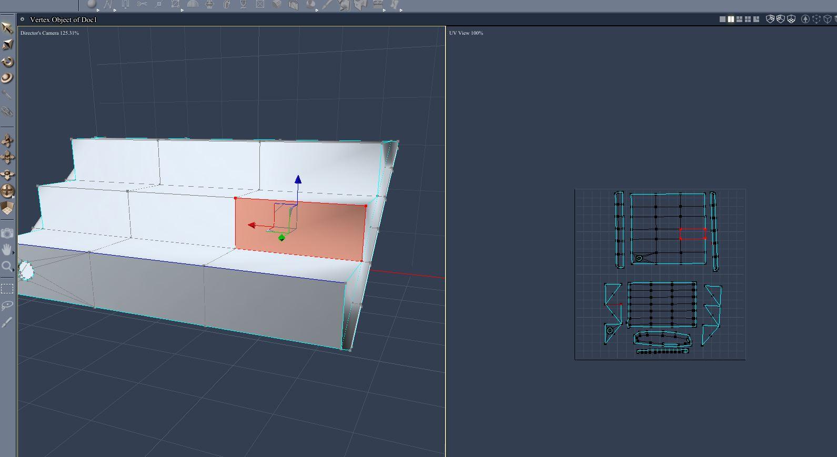
Task: Toggle the third working box plane
Action: pos(791,19)
